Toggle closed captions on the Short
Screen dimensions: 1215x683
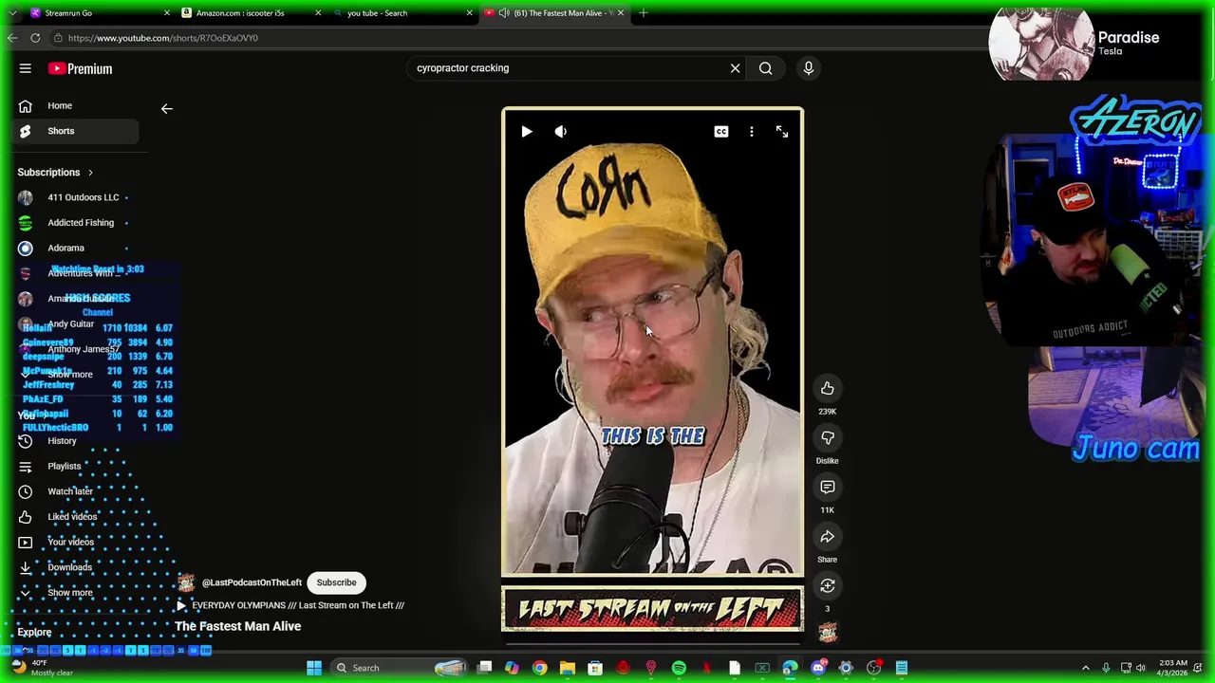(721, 132)
